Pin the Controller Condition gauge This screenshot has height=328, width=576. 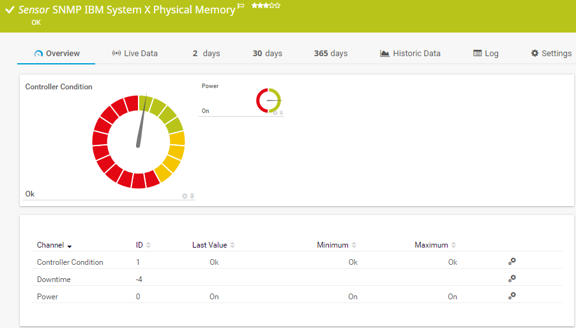pos(192,196)
